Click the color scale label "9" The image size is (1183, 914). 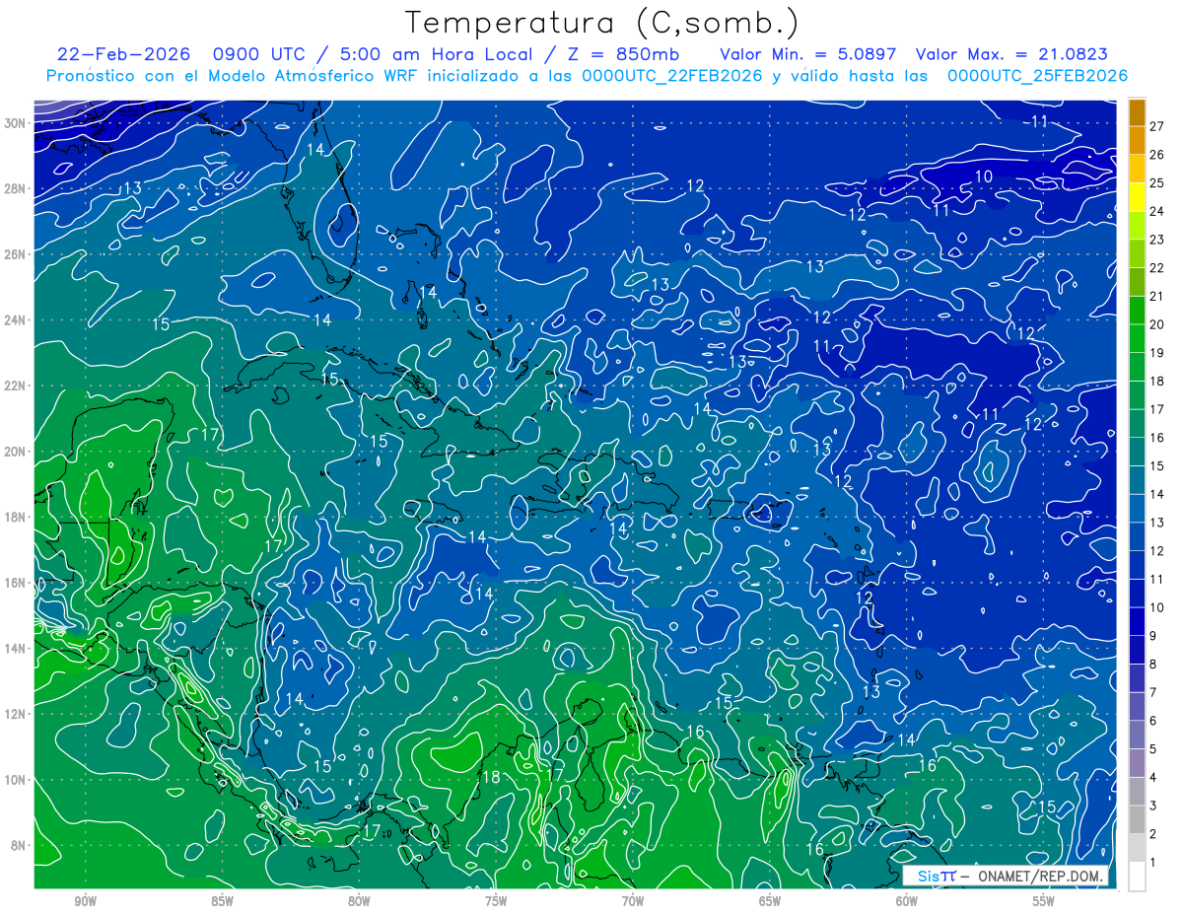(x=1153, y=636)
